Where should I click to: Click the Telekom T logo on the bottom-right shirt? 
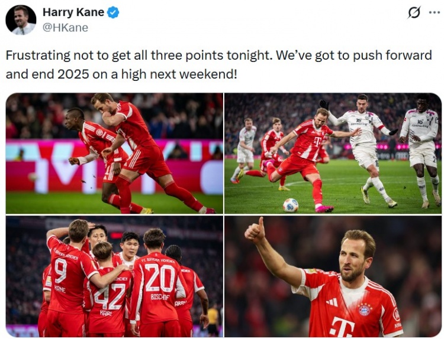(x=343, y=327)
